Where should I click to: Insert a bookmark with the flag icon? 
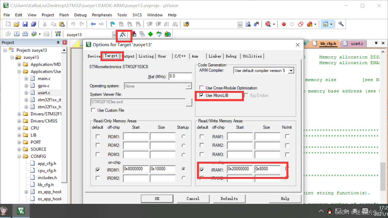tap(112, 24)
